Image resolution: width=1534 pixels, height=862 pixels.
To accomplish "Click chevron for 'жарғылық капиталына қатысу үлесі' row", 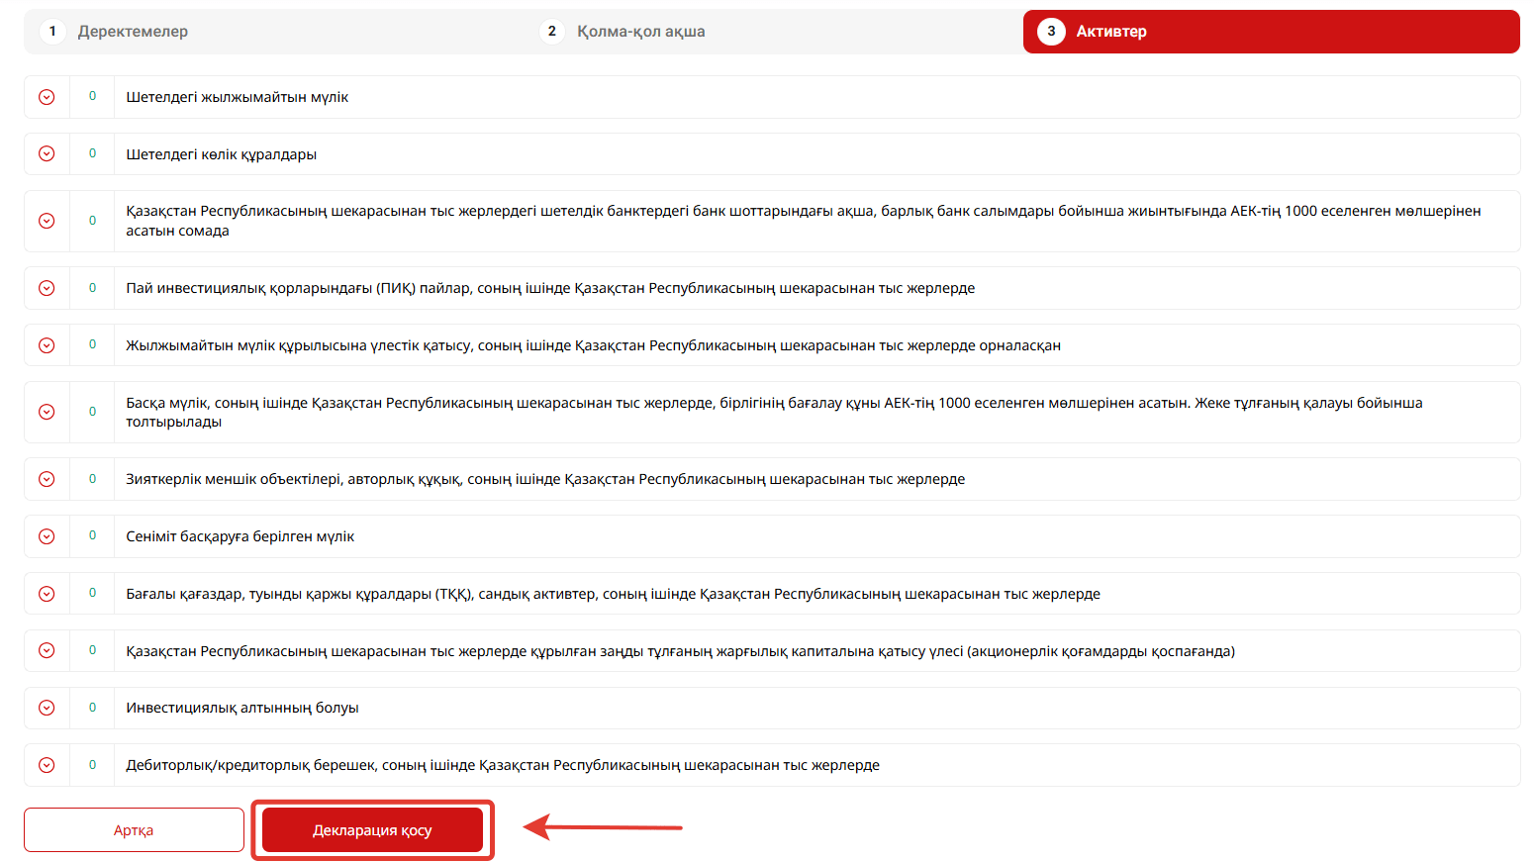I will (47, 651).
